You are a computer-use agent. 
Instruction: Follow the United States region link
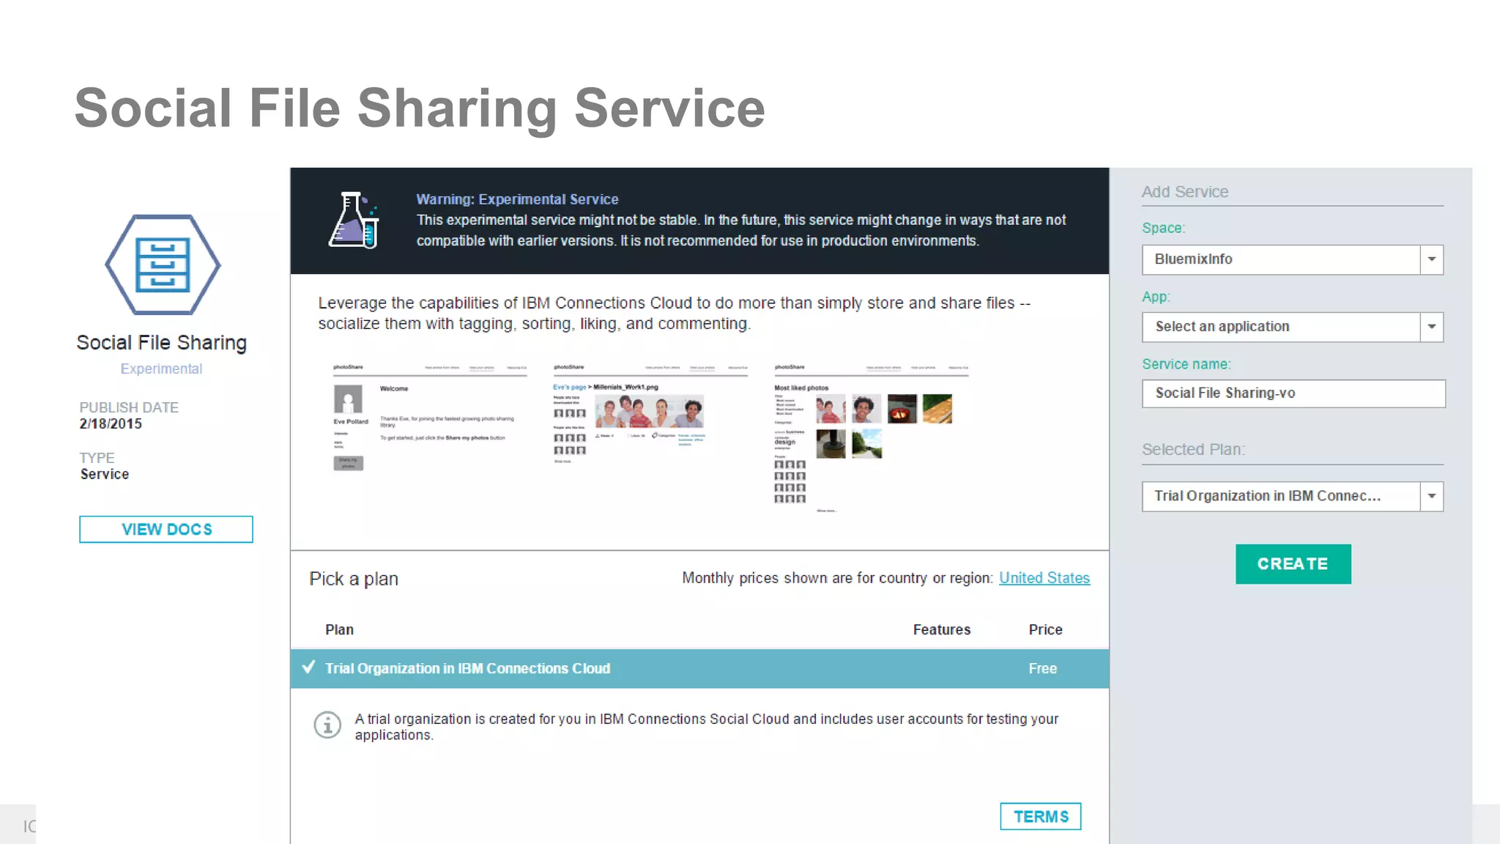pyautogui.click(x=1044, y=577)
